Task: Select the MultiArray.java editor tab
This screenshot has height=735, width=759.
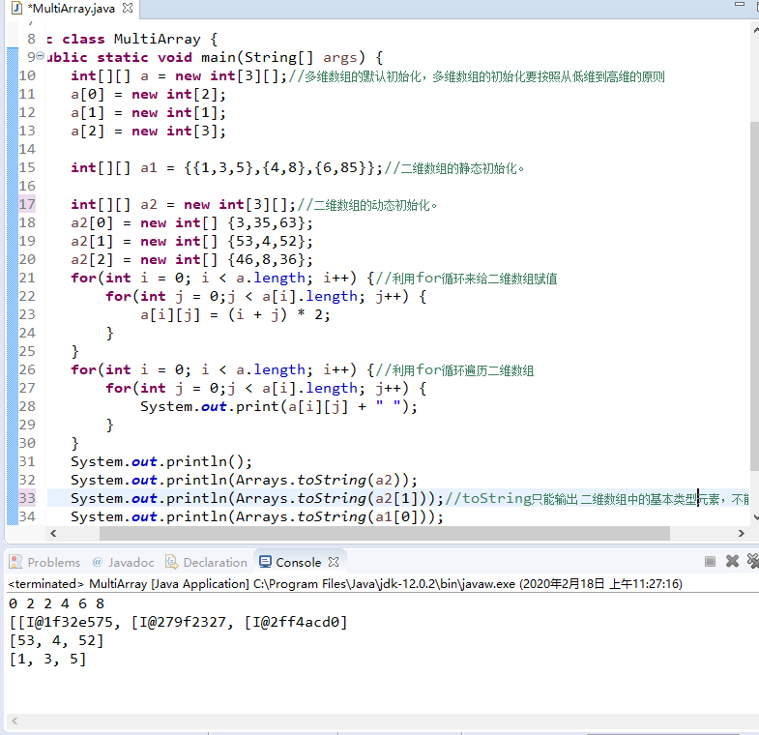Action: click(72, 9)
